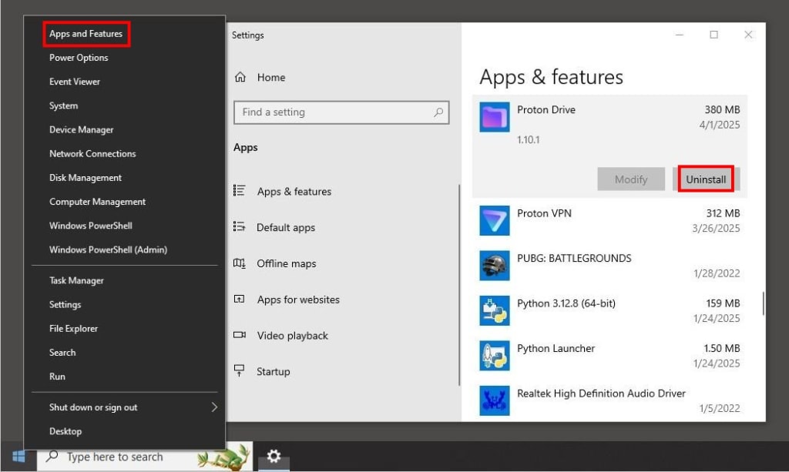Open File Explorer from the menu
Image resolution: width=789 pixels, height=472 pixels.
[73, 328]
